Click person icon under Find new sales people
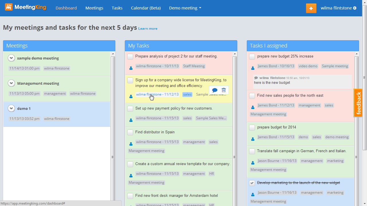This screenshot has width=367, height=206. [253, 107]
